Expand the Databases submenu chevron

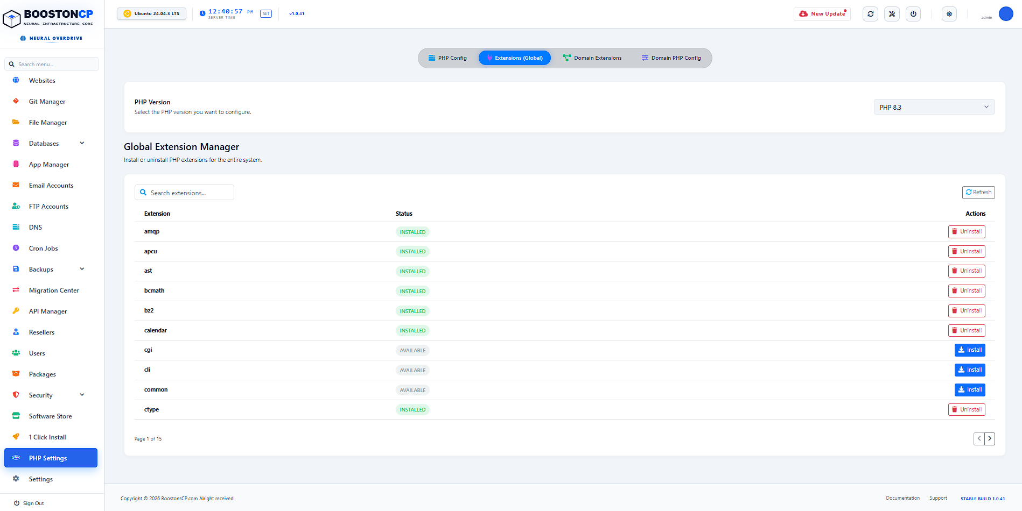(82, 143)
